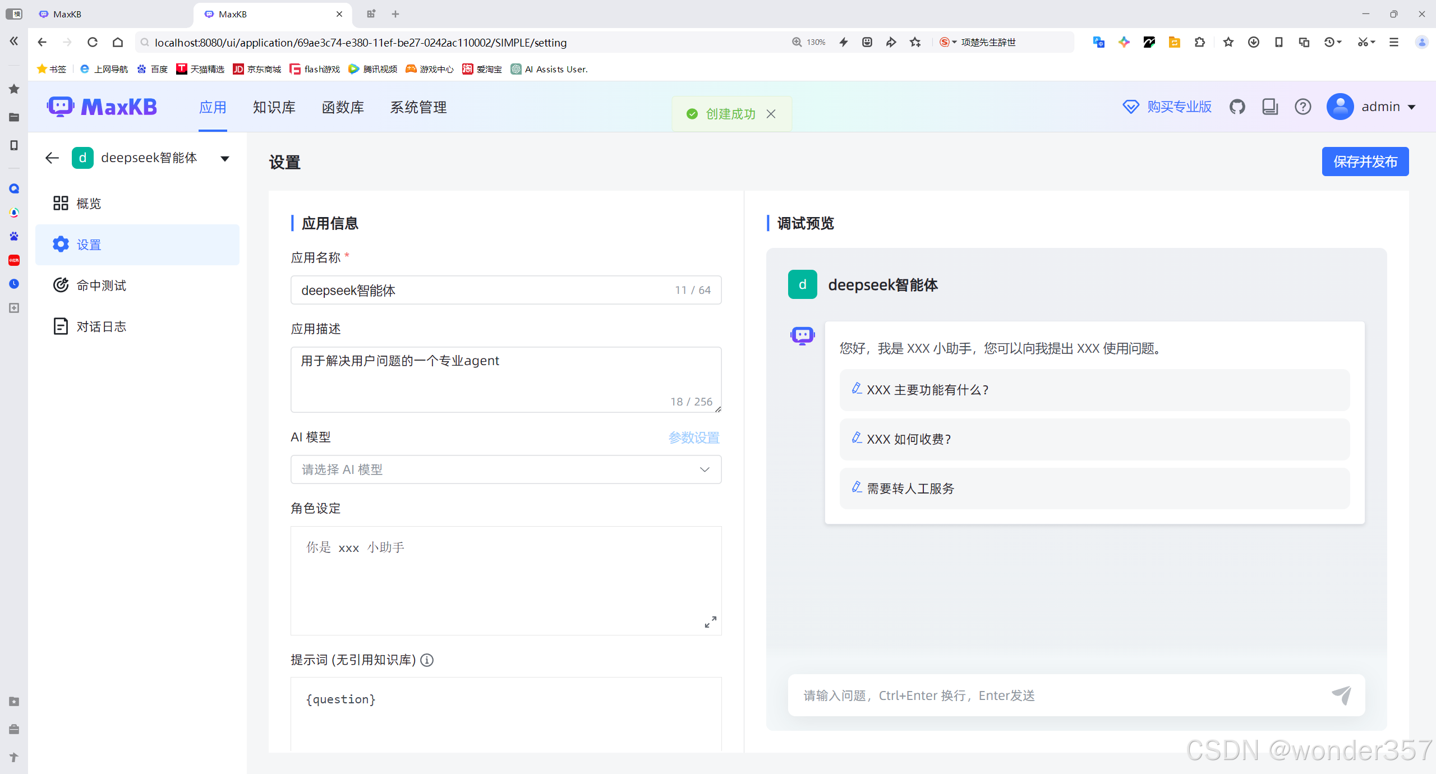
Task: Click the help question-mark icon
Action: (1302, 107)
